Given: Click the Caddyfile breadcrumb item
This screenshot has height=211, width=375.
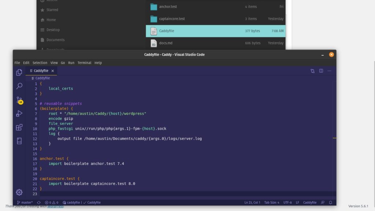Looking at the screenshot, I should coord(42,78).
